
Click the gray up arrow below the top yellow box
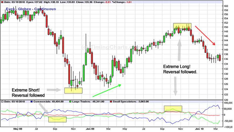click(x=180, y=50)
